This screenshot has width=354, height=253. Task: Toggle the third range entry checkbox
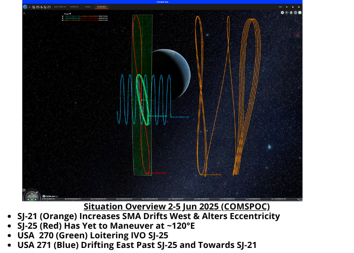pos(62,21)
